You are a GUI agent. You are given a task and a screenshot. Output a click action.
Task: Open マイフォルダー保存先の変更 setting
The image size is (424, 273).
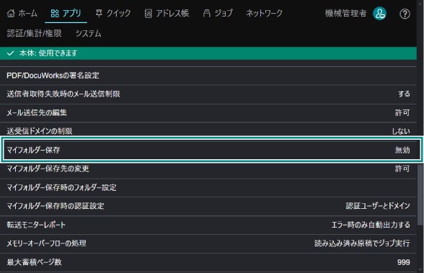coord(208,169)
